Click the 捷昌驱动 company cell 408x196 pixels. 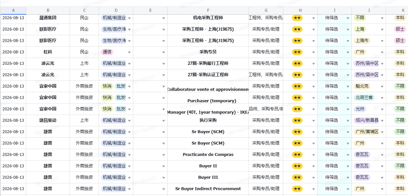pos(48,120)
